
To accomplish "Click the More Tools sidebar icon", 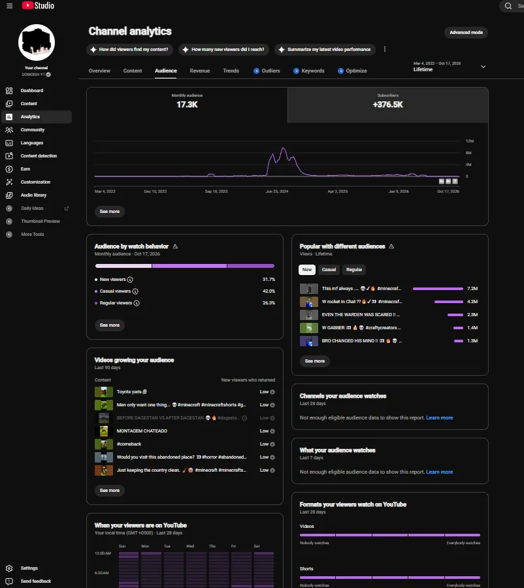I will [9, 235].
